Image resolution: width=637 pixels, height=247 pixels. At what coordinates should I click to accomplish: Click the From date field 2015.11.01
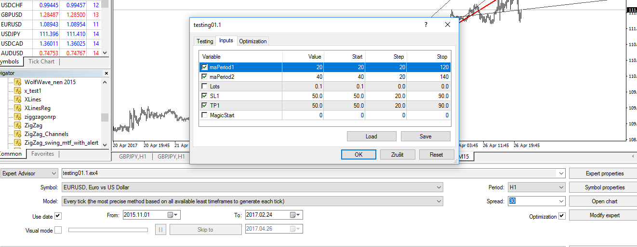pos(145,215)
